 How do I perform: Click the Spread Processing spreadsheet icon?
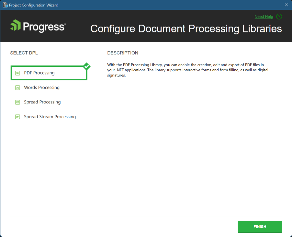(x=17, y=102)
